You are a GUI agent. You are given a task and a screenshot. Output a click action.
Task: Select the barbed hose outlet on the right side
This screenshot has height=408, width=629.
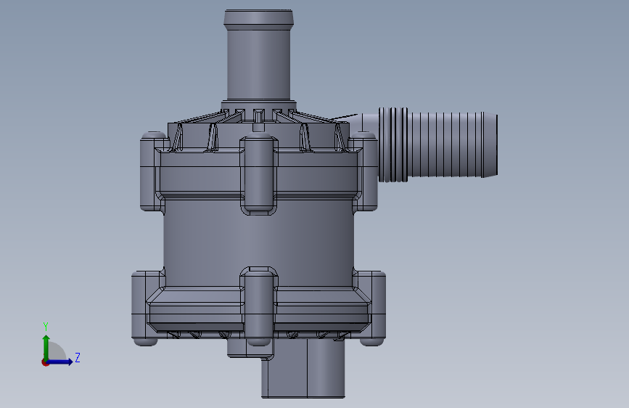point(438,144)
